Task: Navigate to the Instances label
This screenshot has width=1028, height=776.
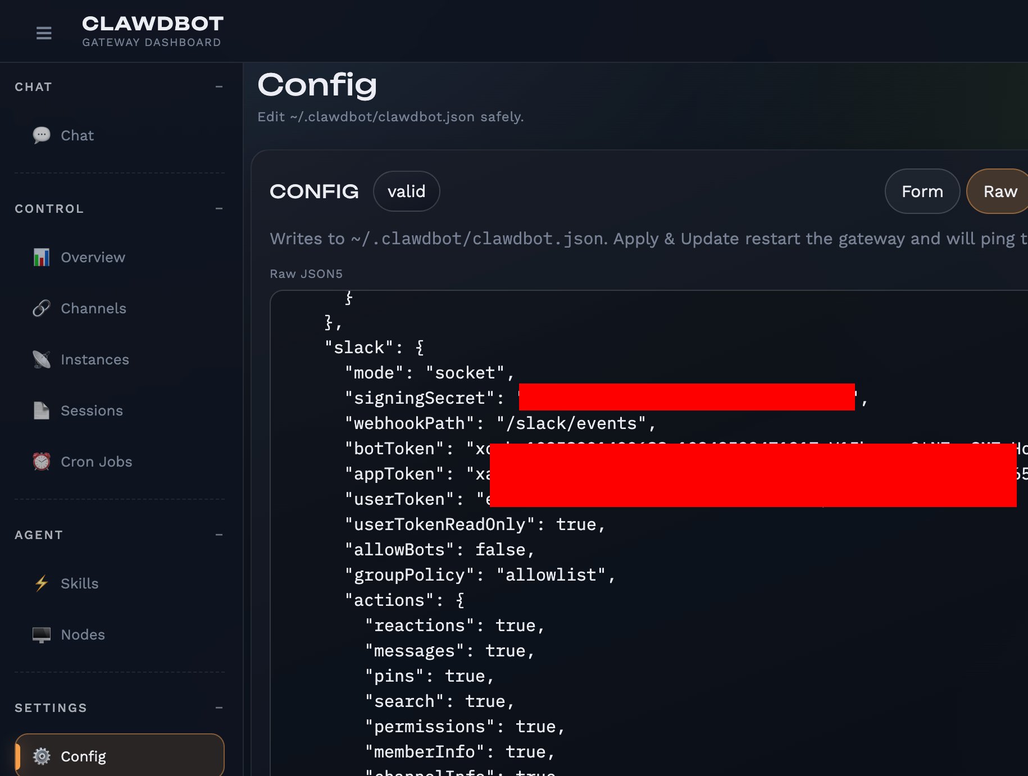Action: [95, 359]
